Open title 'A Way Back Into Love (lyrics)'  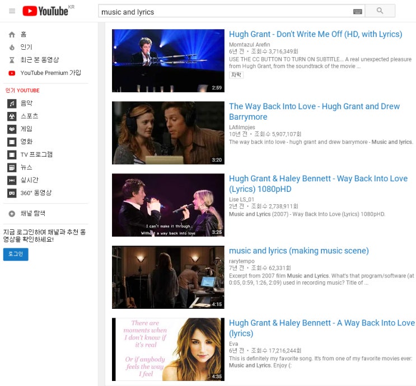tap(321, 328)
